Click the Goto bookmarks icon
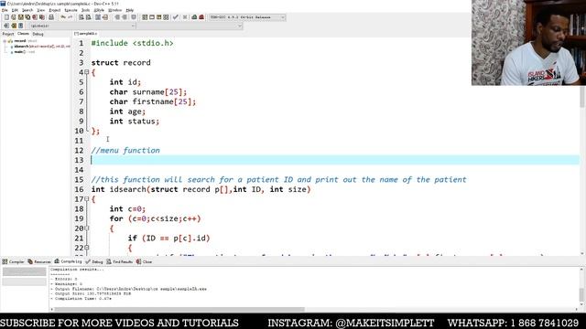This screenshot has width=586, height=329. pyautogui.click(x=21, y=26)
